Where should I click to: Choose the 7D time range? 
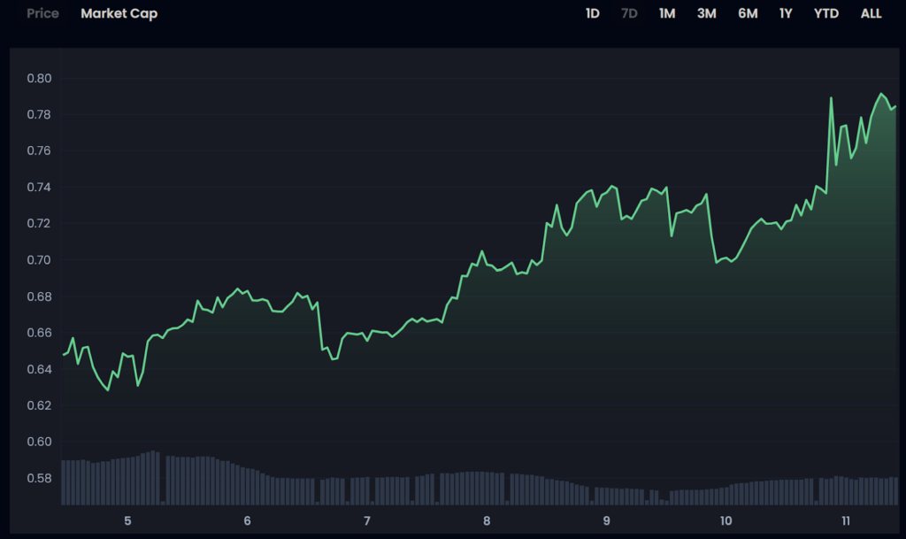click(x=629, y=14)
